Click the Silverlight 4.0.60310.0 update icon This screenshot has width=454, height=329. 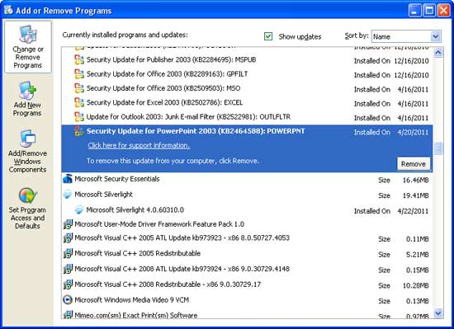coord(79,210)
